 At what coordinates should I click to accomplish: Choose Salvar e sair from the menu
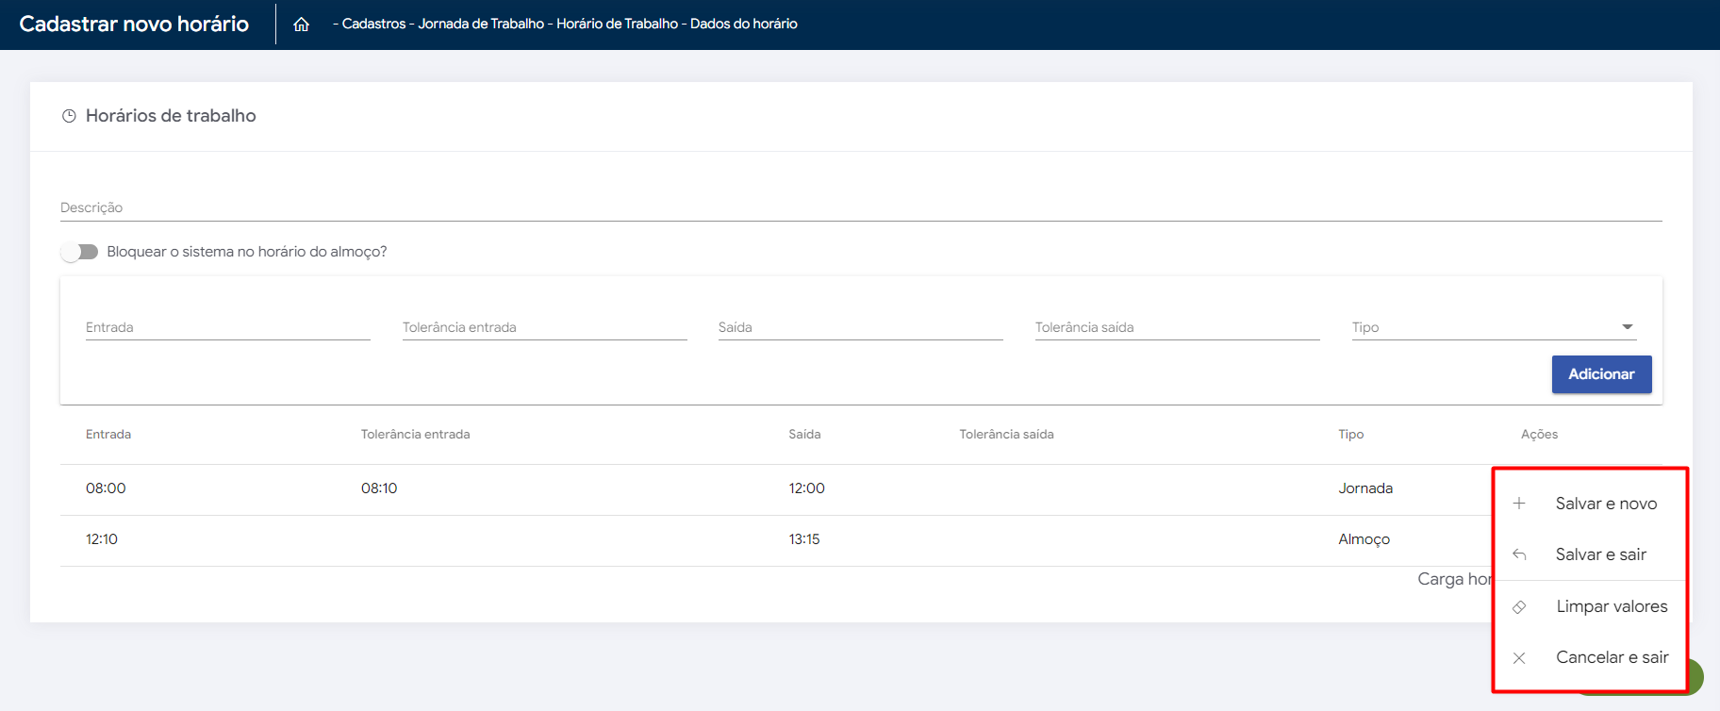pos(1600,554)
